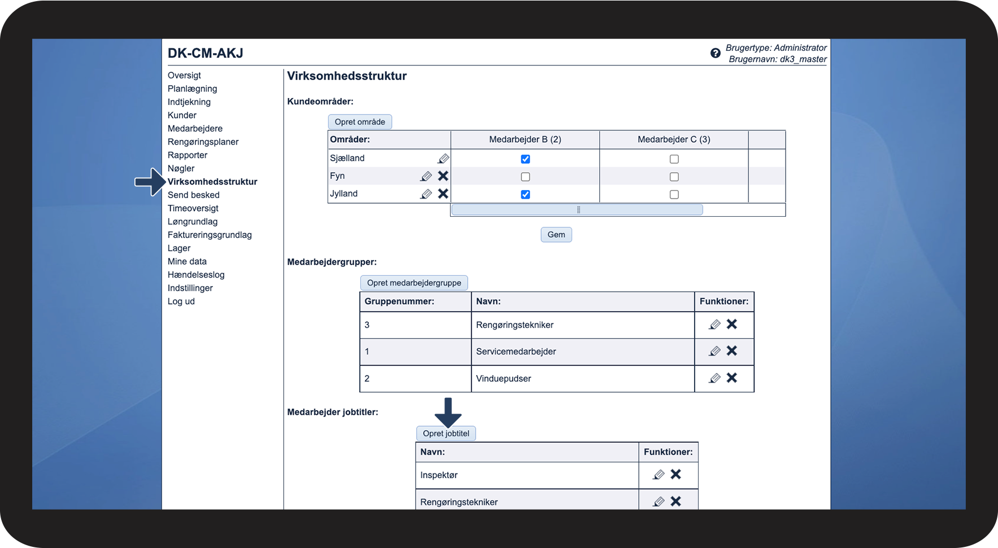The image size is (998, 548).
Task: Click Opret medarbejdergruppe button
Action: [414, 283]
